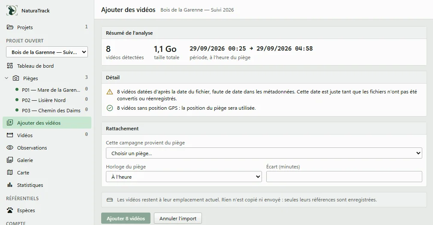Open the Horloge du piège dropdown
This screenshot has height=225, width=433.
tap(184, 177)
